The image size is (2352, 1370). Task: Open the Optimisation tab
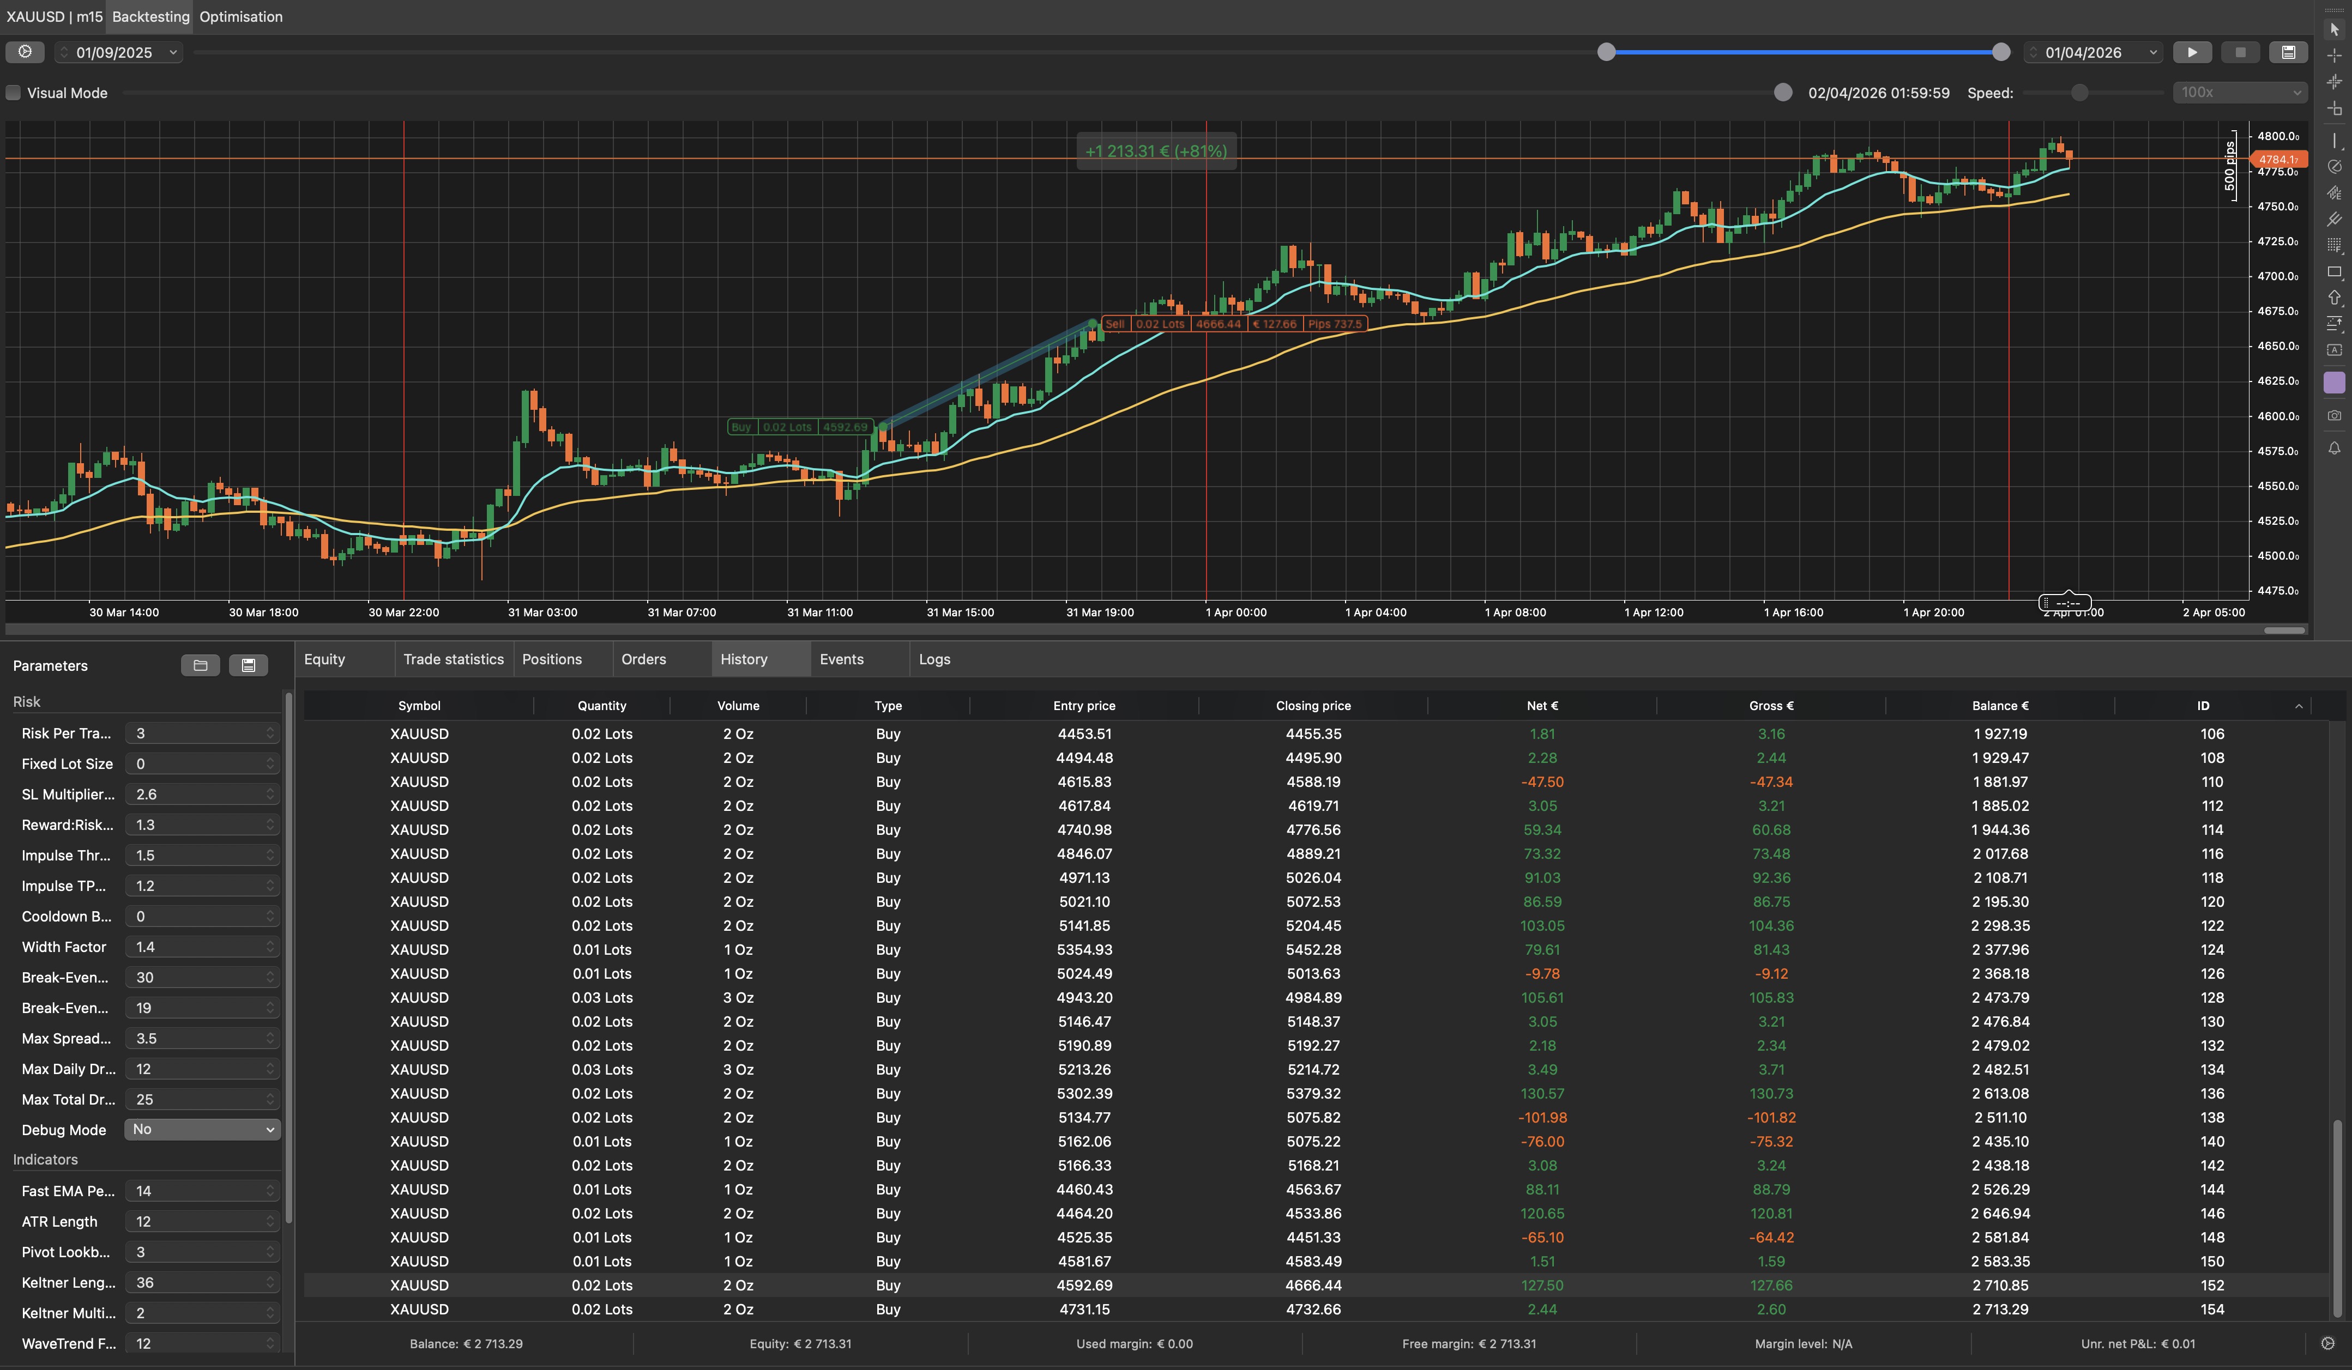pos(241,17)
